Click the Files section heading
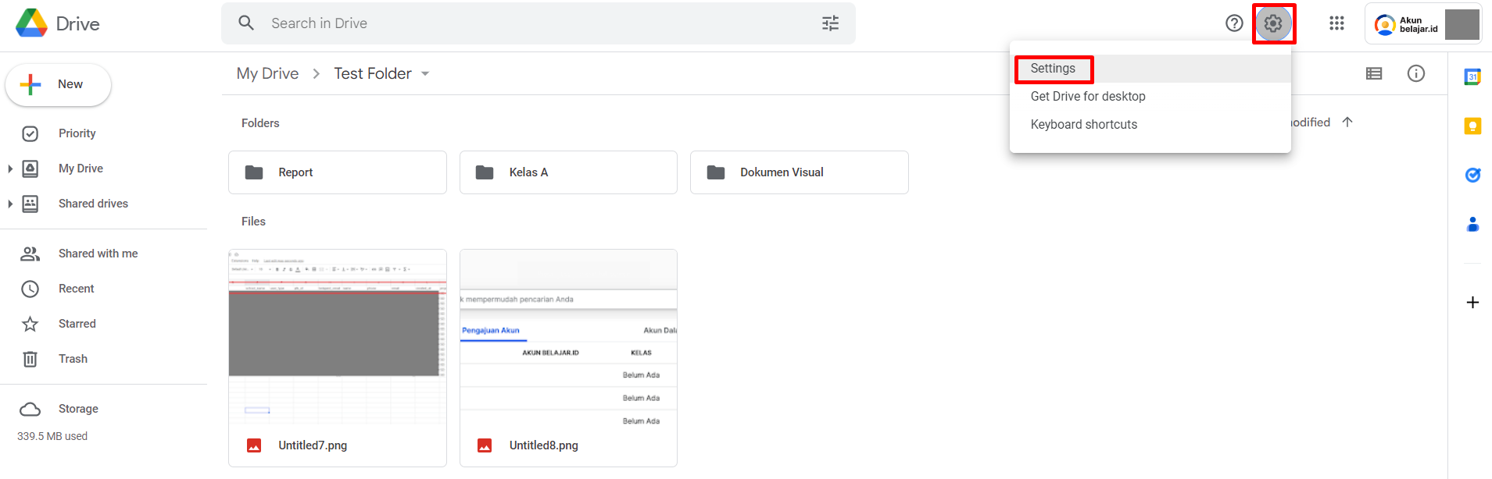The image size is (1492, 479). [253, 222]
